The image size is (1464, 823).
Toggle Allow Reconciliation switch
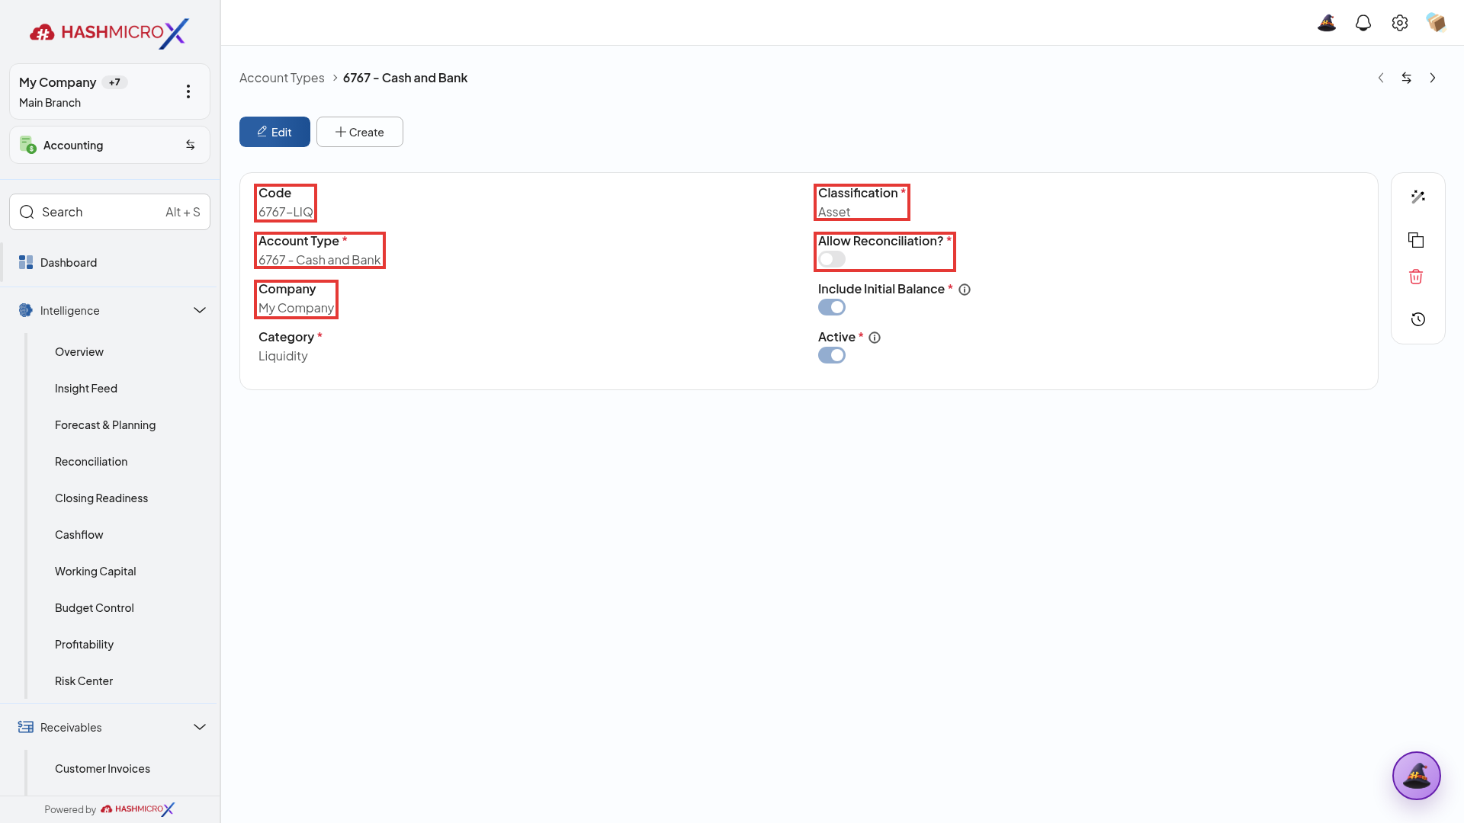[832, 259]
